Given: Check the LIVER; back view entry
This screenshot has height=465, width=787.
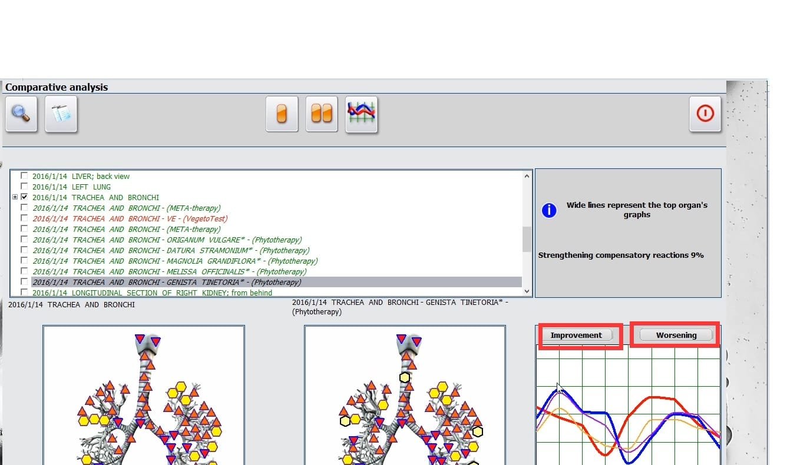Looking at the screenshot, I should coord(24,176).
